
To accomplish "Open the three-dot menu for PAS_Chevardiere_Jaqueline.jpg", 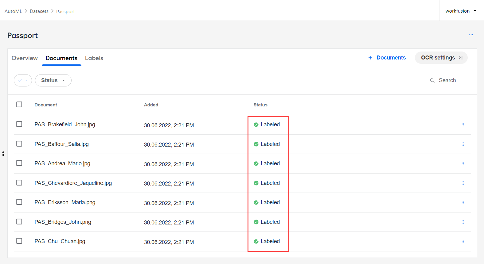I will click(x=463, y=183).
